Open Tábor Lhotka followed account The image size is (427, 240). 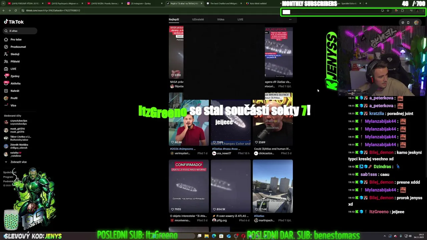coord(18,138)
